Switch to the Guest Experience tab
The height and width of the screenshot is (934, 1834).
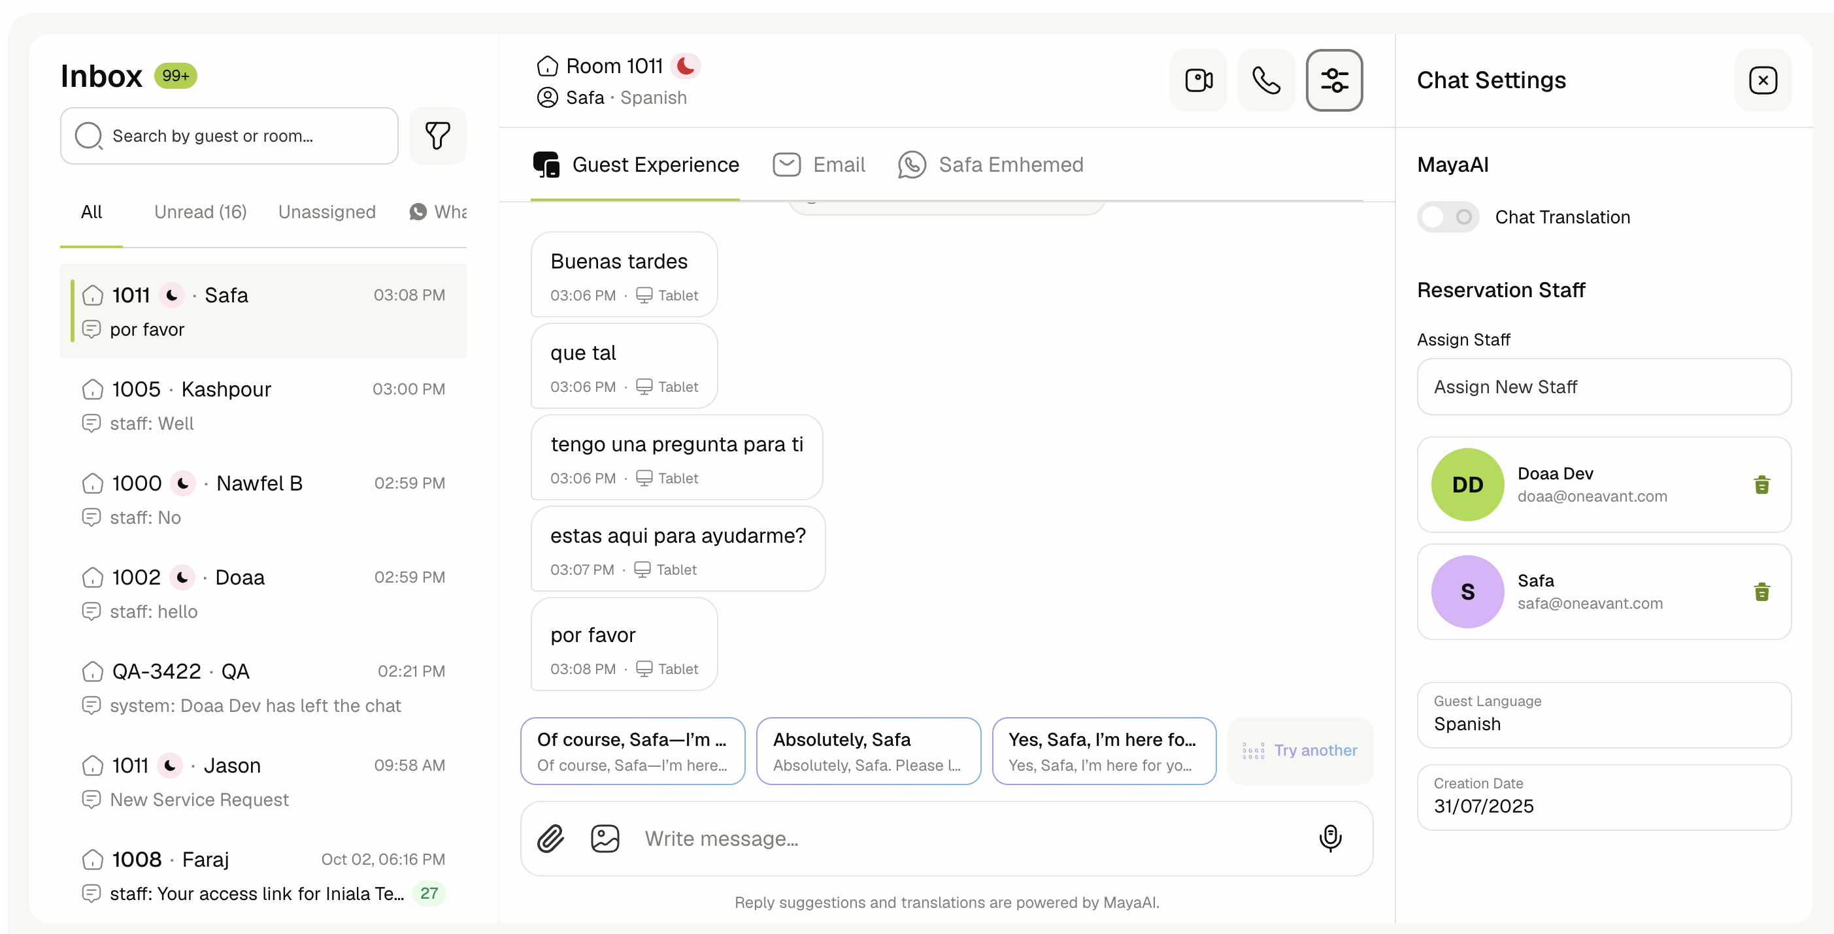coord(635,165)
